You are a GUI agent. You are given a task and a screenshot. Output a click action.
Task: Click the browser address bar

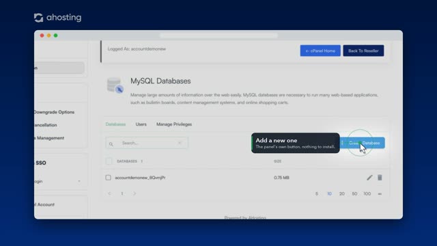[218, 36]
